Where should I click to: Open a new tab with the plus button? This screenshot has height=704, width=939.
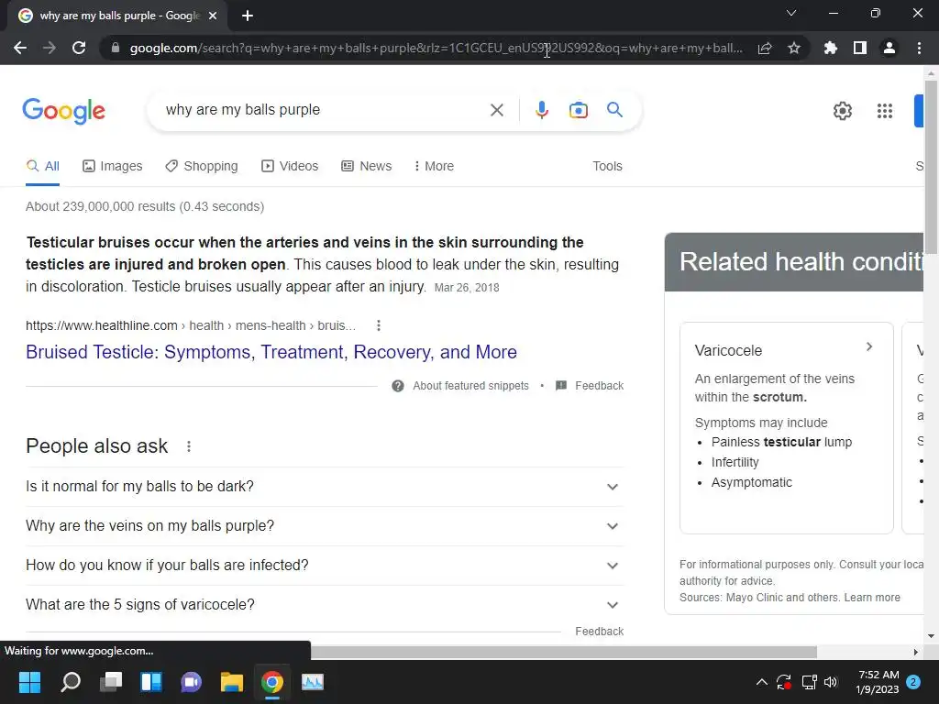click(248, 16)
